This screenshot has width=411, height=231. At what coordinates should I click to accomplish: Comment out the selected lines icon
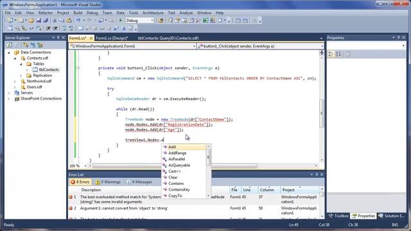point(64,28)
